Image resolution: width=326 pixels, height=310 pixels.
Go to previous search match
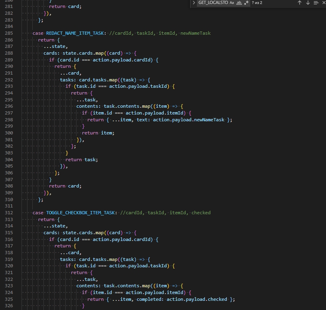pos(299,3)
